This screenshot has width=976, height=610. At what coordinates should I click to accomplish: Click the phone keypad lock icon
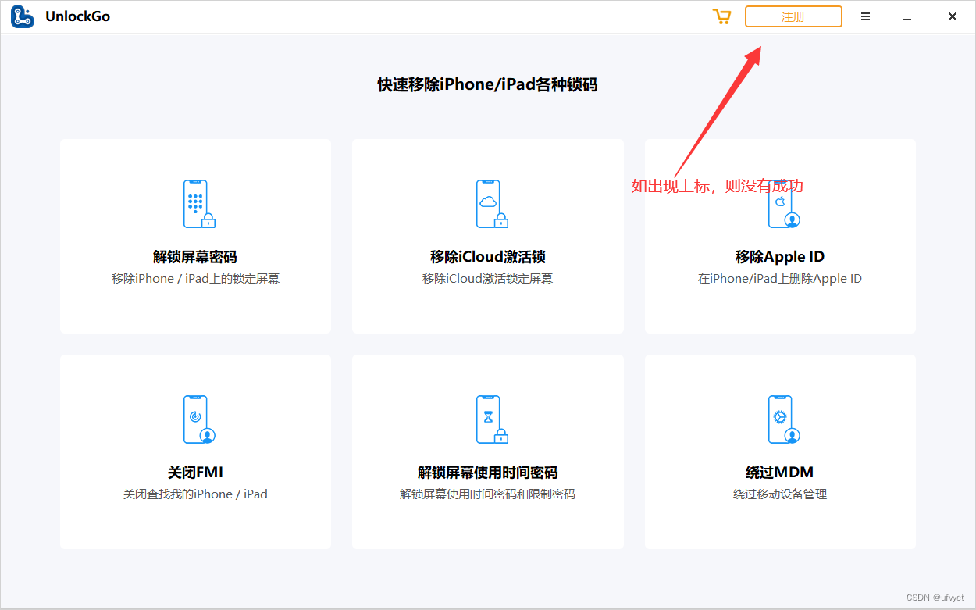click(x=198, y=204)
